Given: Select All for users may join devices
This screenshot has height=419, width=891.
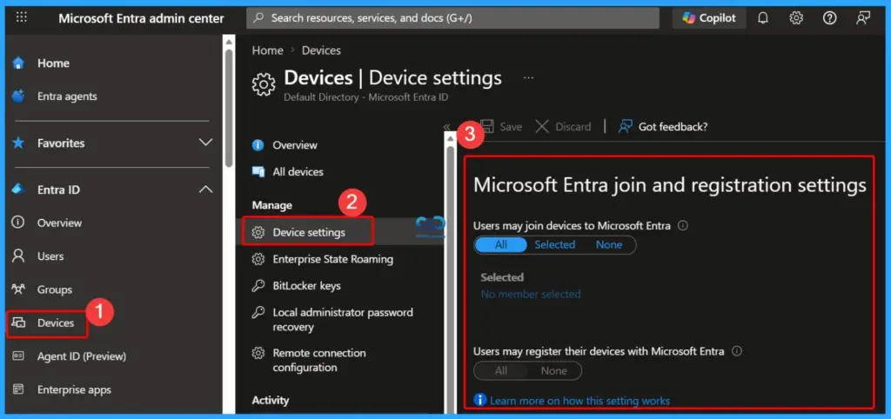Looking at the screenshot, I should [x=500, y=244].
